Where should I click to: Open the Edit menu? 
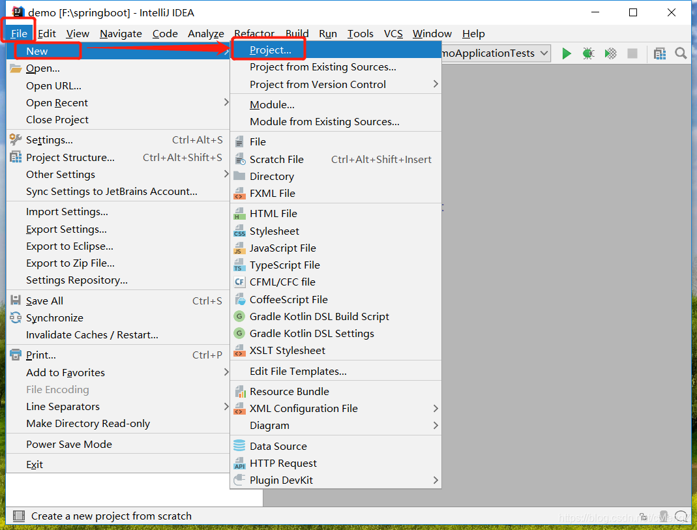[47, 34]
